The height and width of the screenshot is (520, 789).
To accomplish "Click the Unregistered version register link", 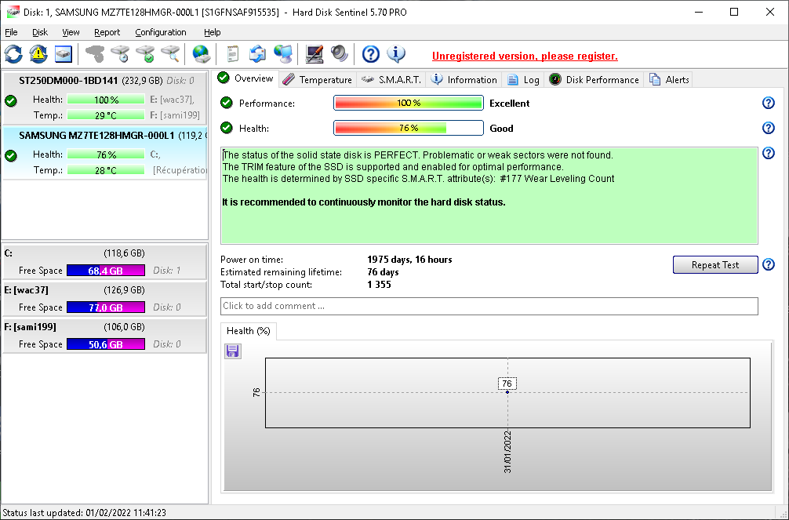I will point(525,56).
